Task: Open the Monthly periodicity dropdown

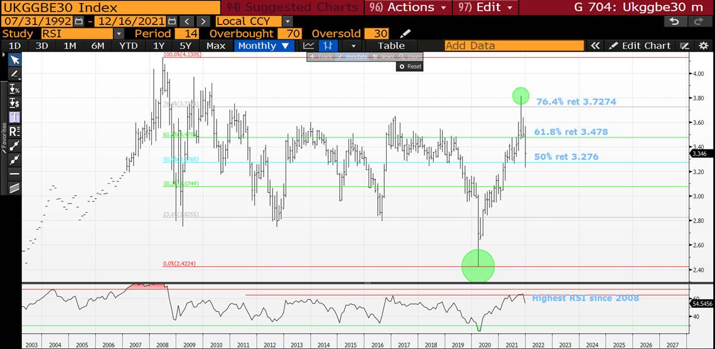Action: click(x=263, y=46)
